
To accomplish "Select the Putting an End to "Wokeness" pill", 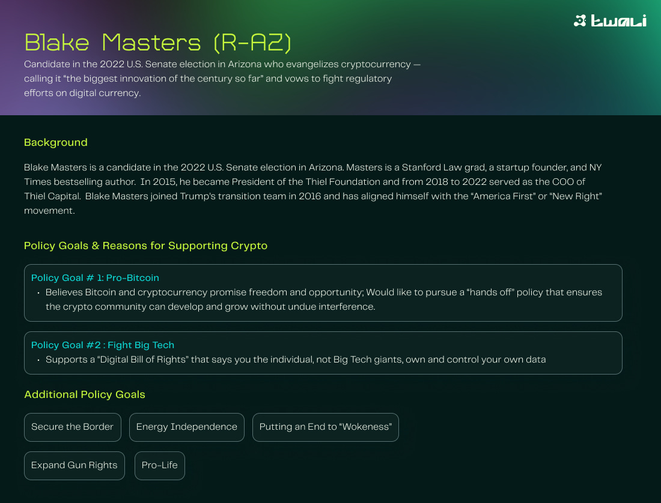I will pos(326,427).
